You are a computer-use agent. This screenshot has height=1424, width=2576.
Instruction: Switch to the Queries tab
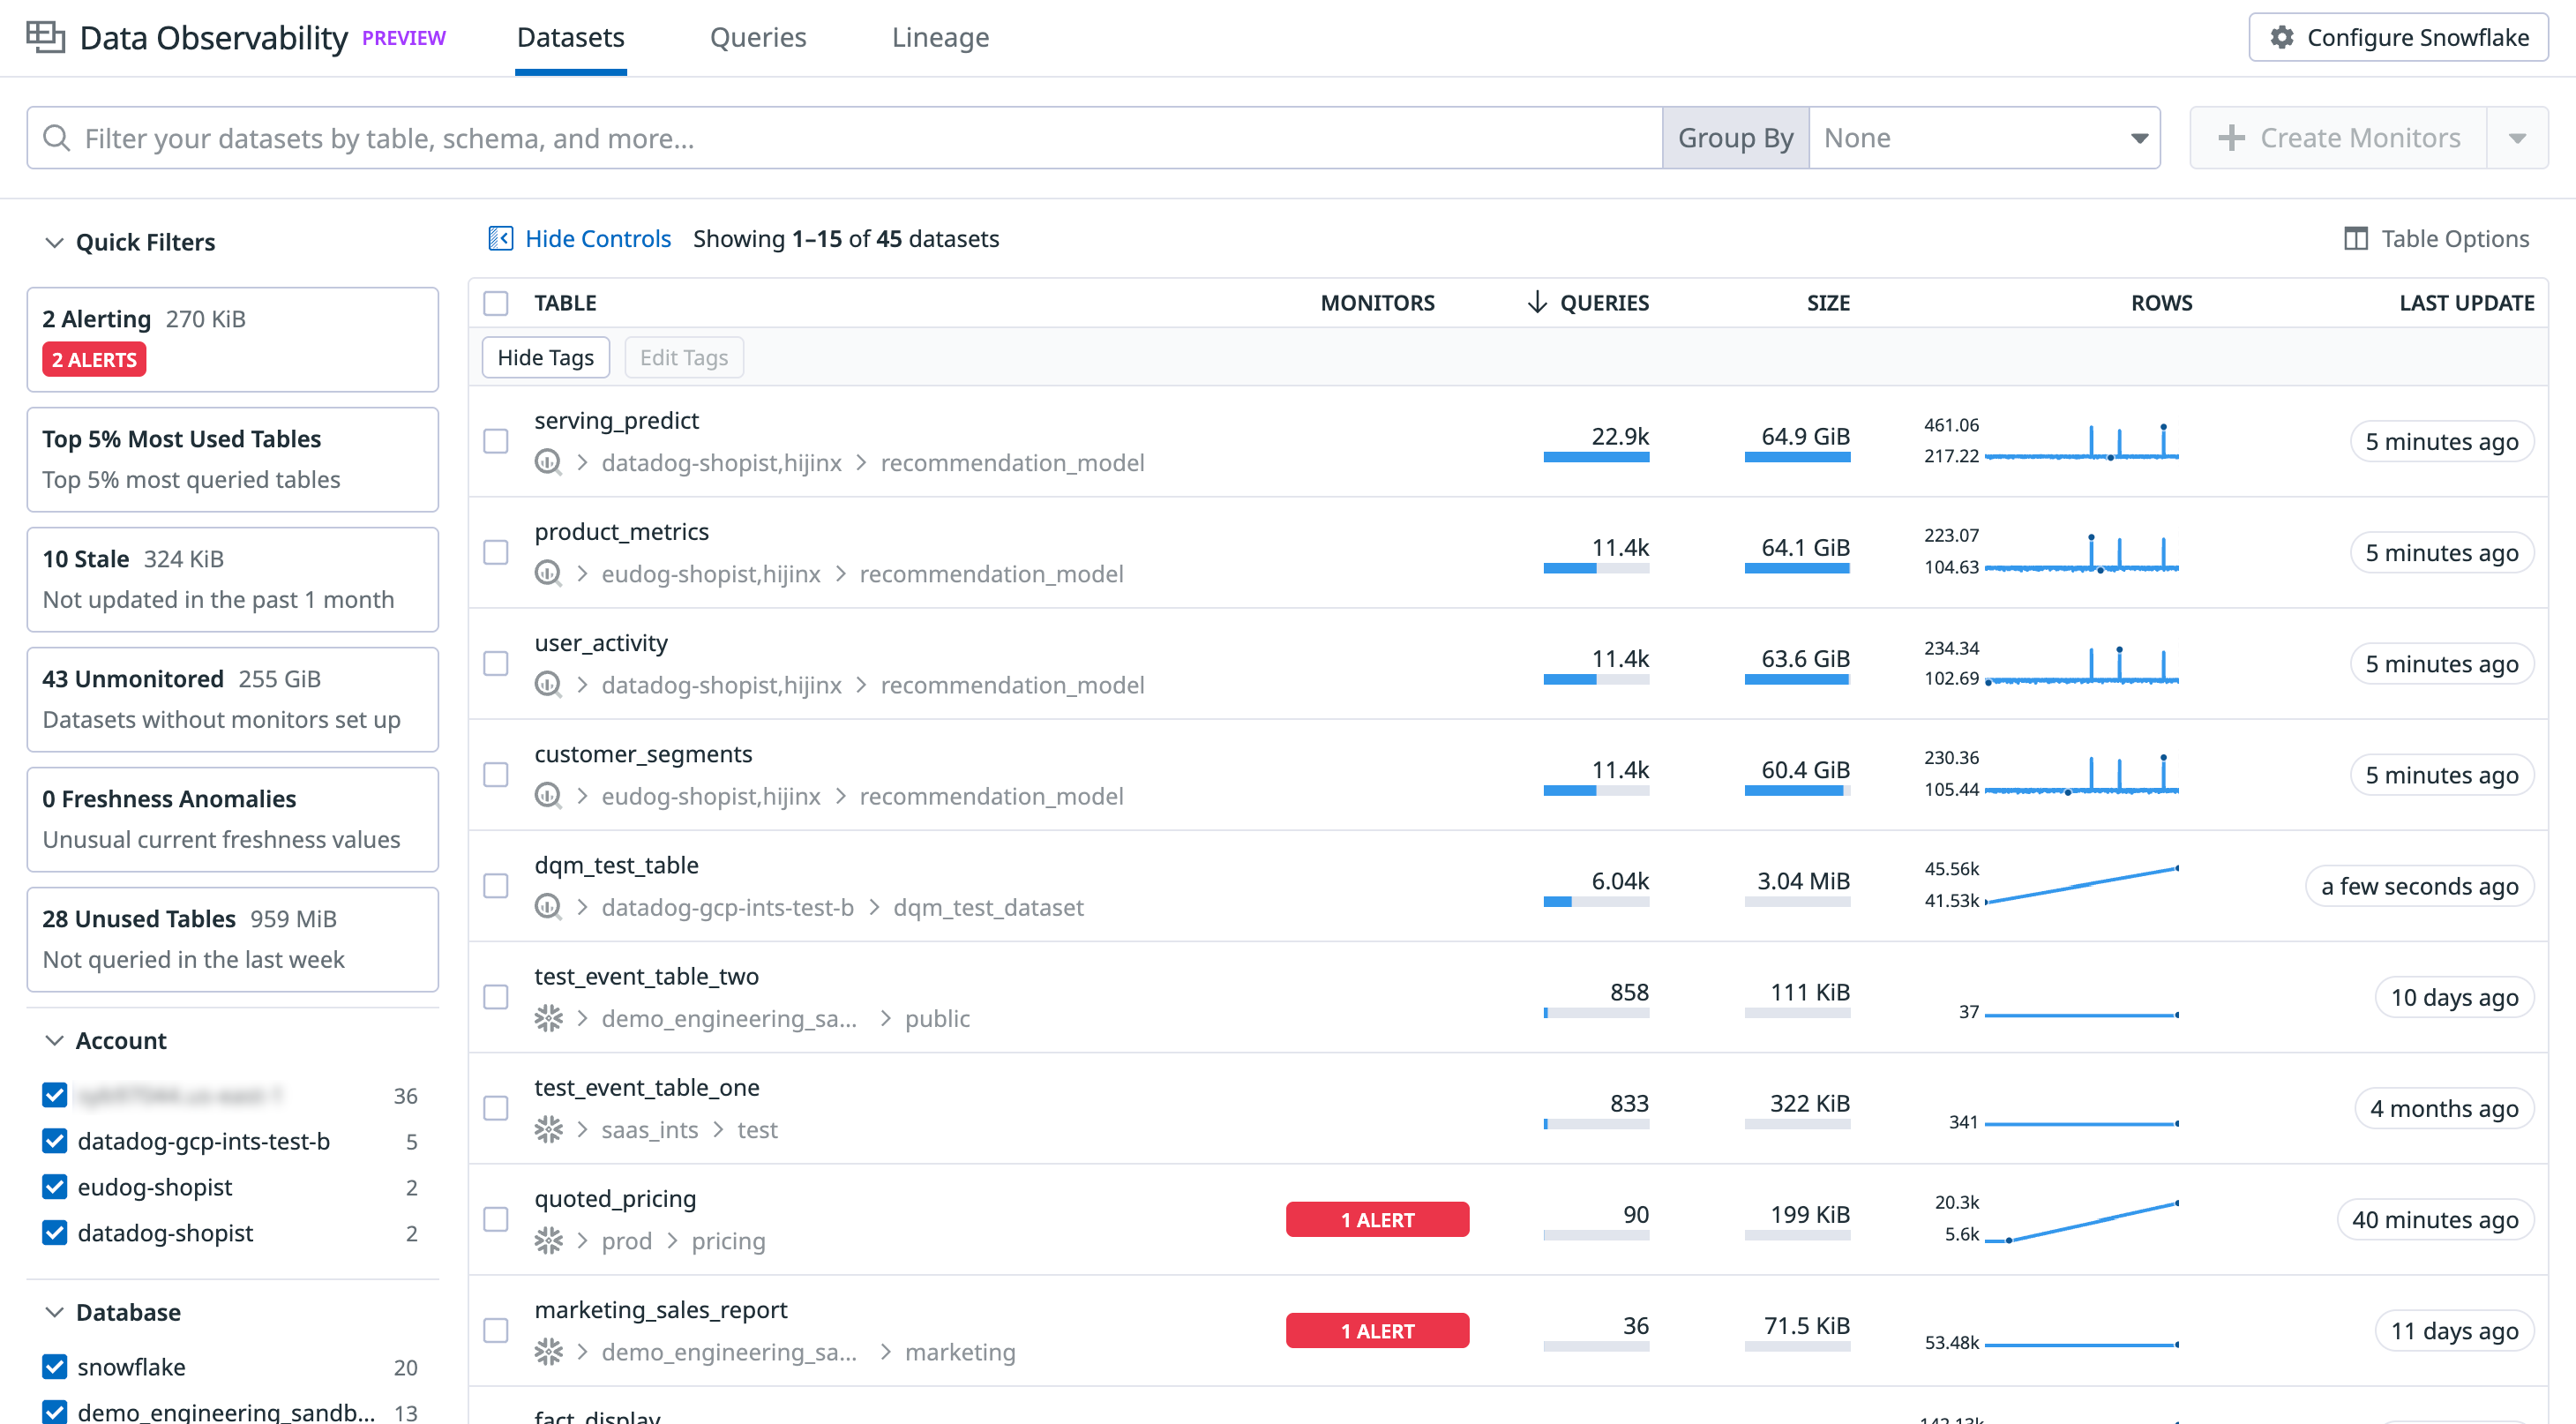coord(757,37)
